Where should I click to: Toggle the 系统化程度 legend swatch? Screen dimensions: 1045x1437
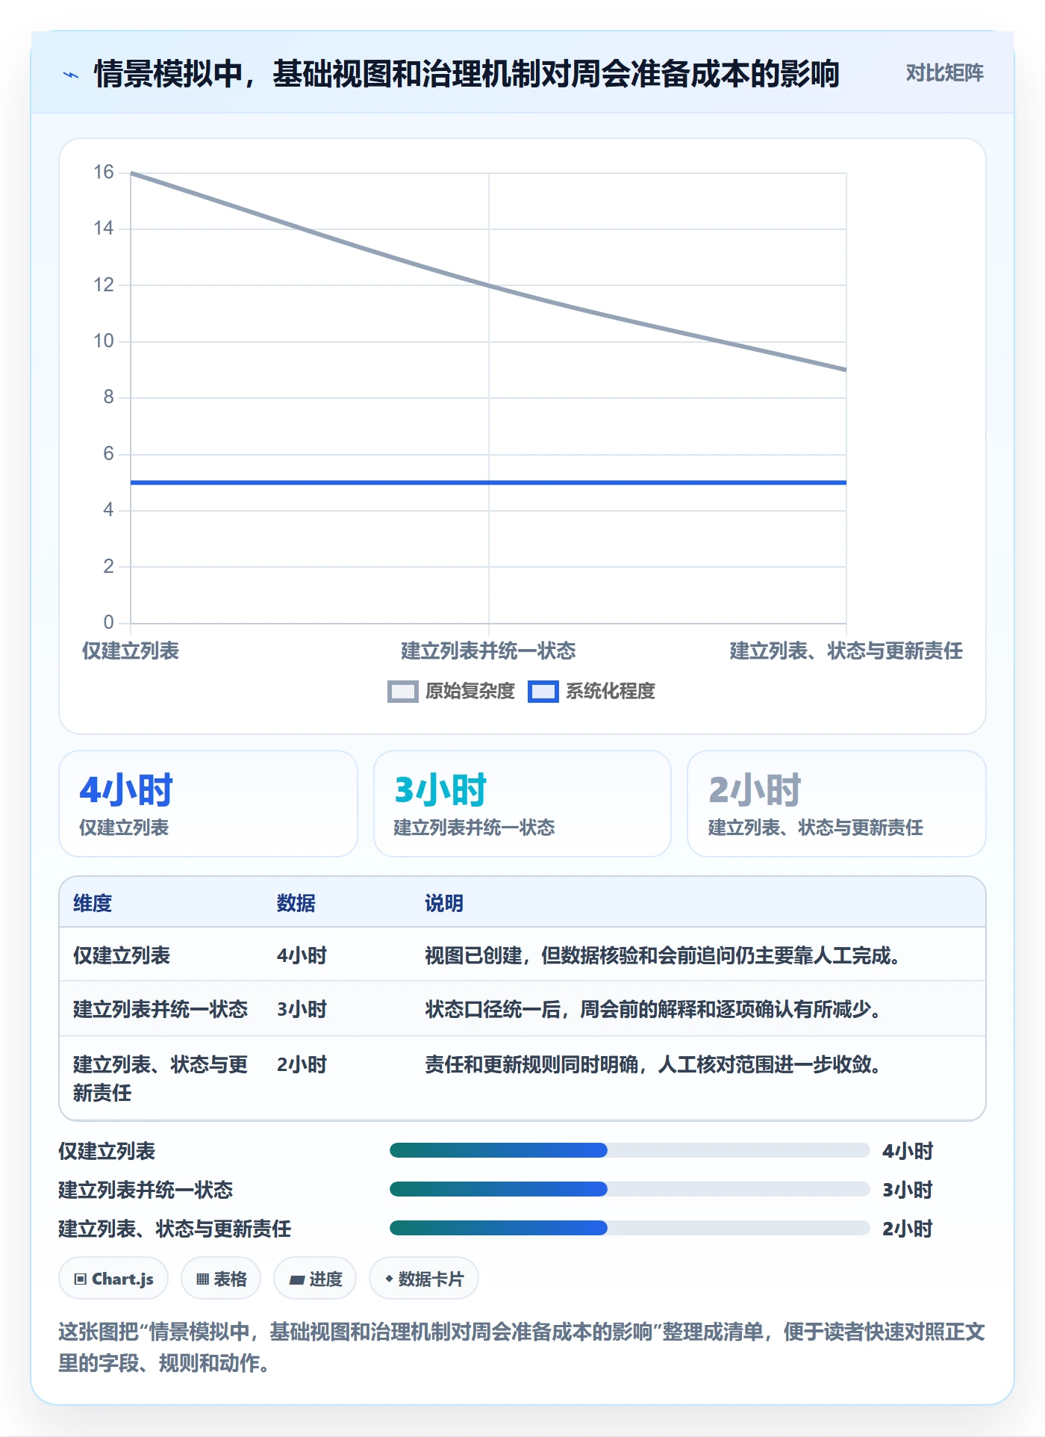point(543,692)
